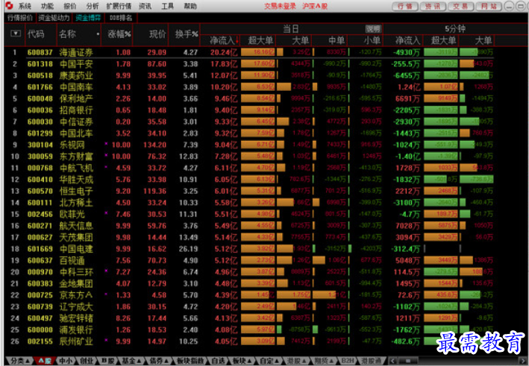Open the 功能 menu

(47, 6)
